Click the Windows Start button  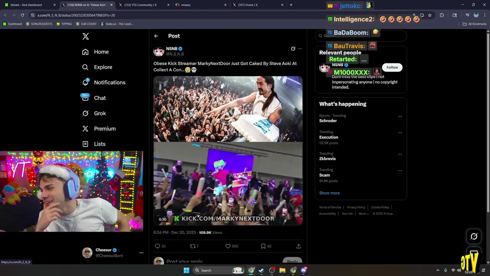click(x=186, y=270)
